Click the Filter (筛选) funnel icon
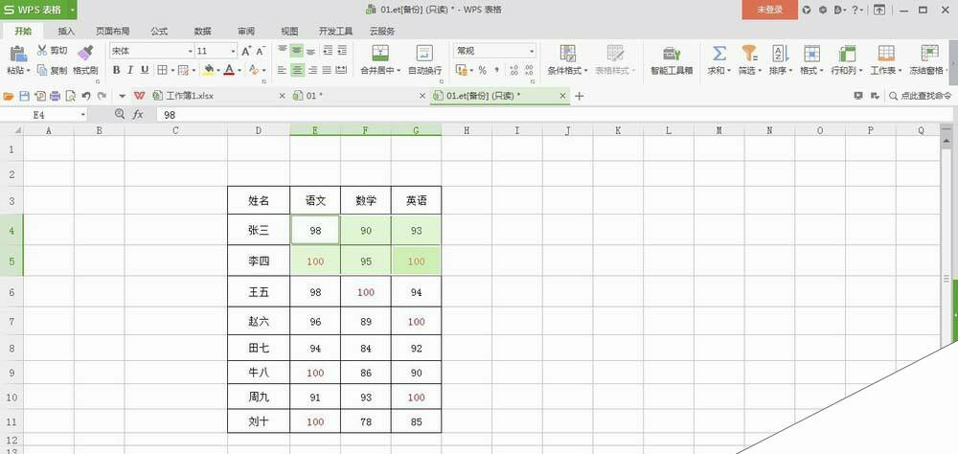The height and width of the screenshot is (454, 958). [x=750, y=54]
